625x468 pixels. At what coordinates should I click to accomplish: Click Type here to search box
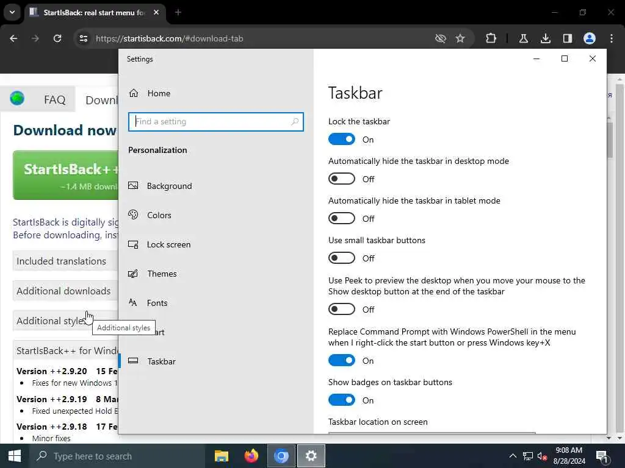[117, 456]
